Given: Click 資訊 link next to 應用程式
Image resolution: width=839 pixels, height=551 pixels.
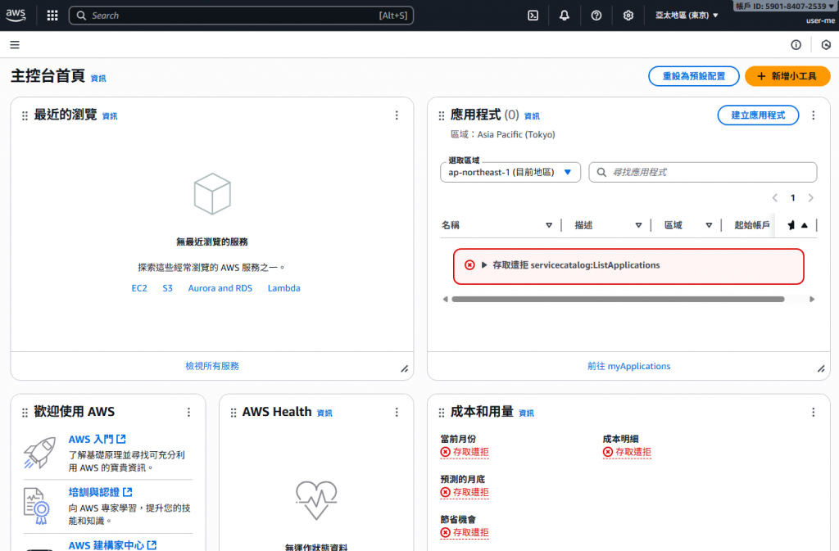Looking at the screenshot, I should point(532,116).
